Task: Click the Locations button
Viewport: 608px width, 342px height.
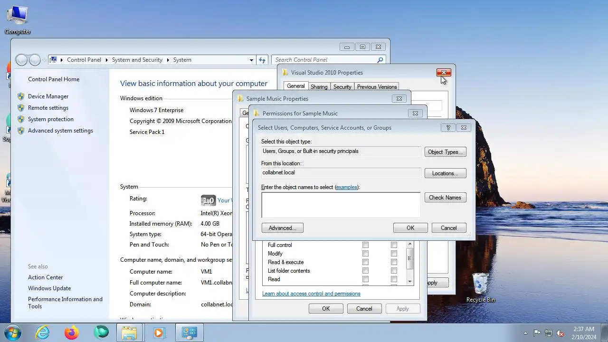Action: 445,173
